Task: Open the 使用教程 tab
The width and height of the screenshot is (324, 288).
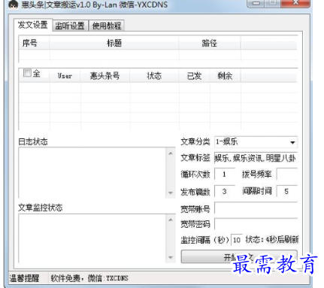Action: coord(107,26)
